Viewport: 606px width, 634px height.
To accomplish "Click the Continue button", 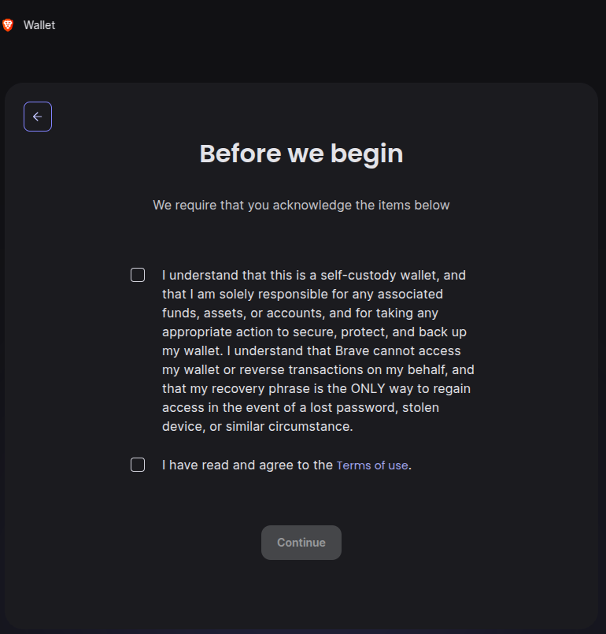I will pyautogui.click(x=301, y=543).
